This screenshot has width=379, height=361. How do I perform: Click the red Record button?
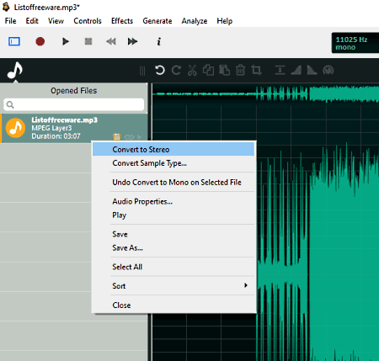tap(40, 41)
